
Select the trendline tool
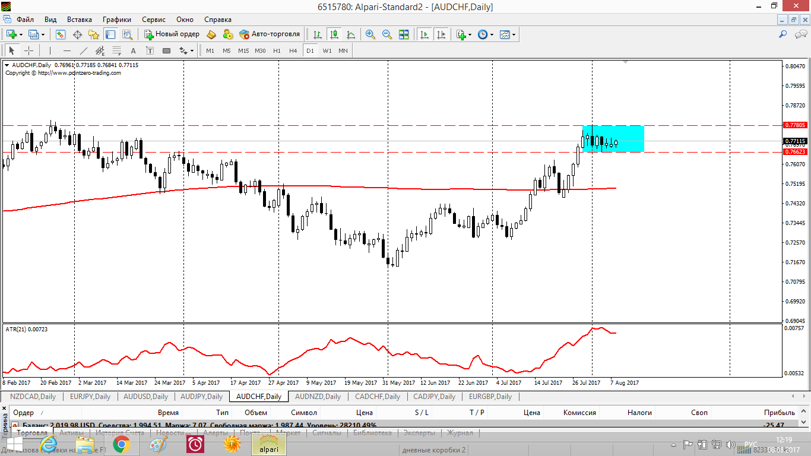tap(83, 50)
